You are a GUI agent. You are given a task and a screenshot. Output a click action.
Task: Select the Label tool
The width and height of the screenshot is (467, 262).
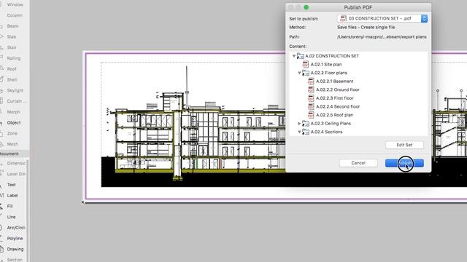12,196
